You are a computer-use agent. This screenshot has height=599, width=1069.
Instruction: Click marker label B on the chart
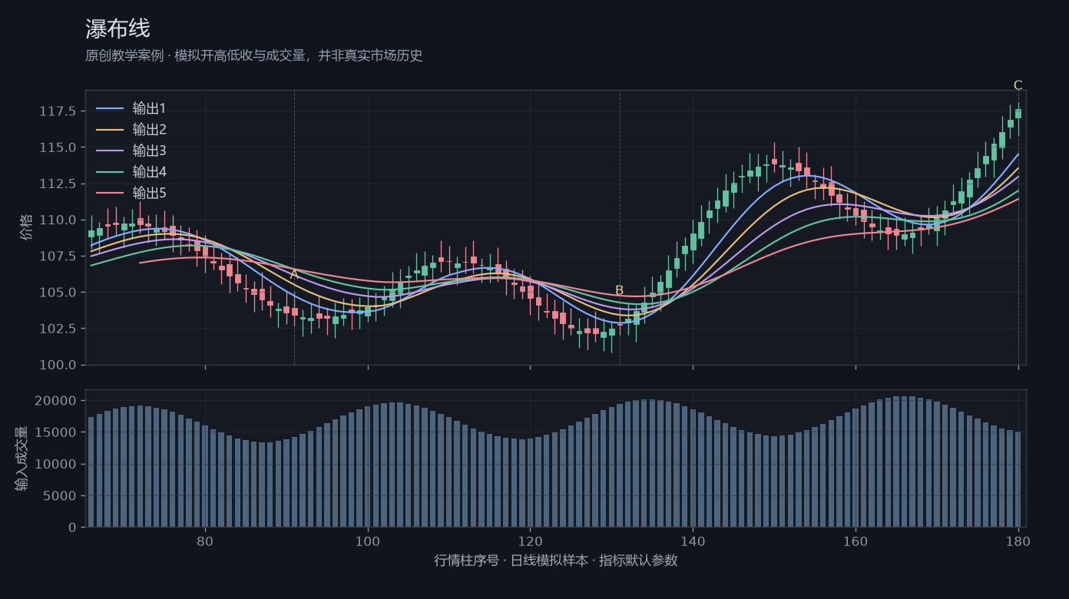click(x=620, y=290)
